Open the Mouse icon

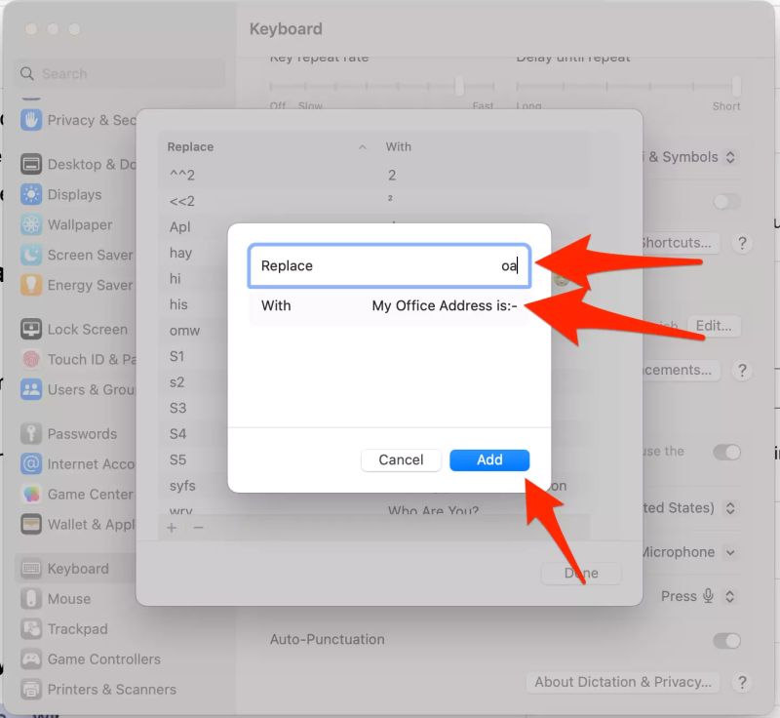click(31, 599)
